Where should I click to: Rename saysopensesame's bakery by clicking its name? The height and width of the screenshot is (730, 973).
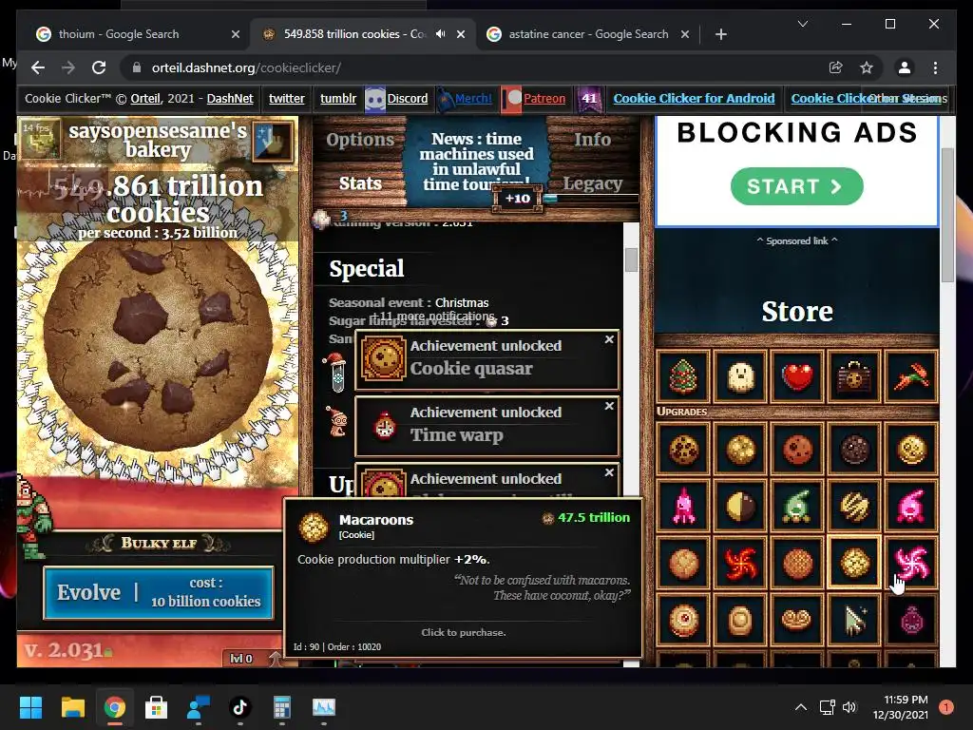[x=158, y=141]
